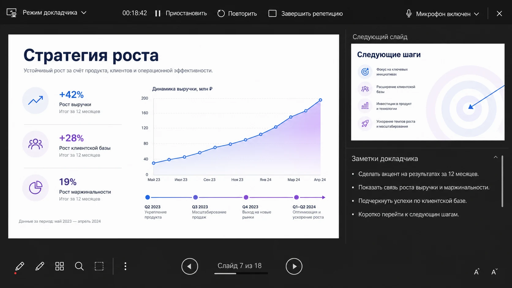The width and height of the screenshot is (512, 288).
Task: Click people icon in next slide preview
Action: 365,89
